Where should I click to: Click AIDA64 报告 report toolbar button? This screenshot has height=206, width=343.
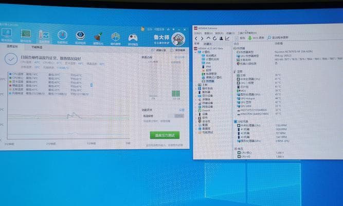tap(240, 38)
